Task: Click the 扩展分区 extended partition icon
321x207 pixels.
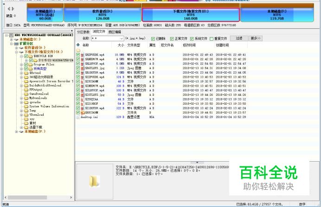Action: coord(16,44)
